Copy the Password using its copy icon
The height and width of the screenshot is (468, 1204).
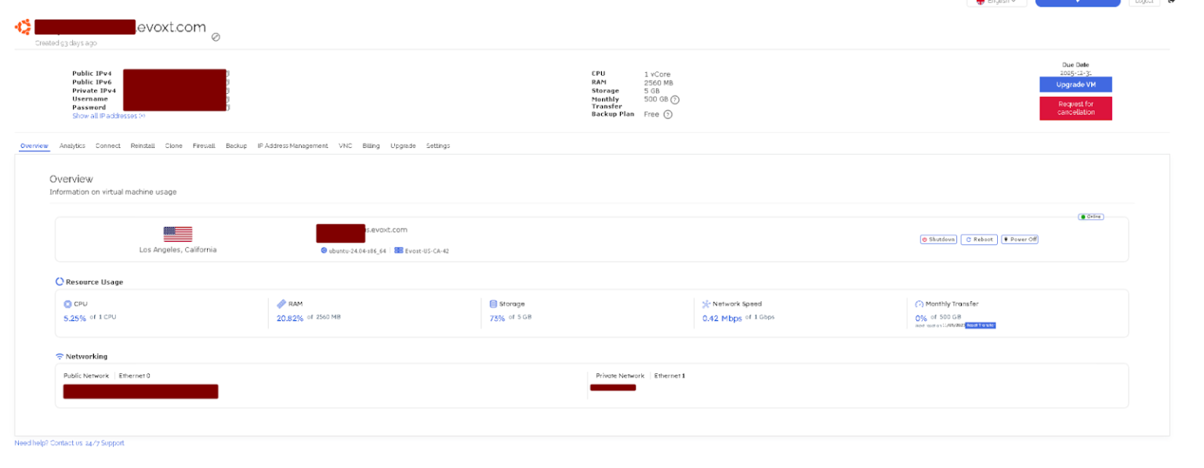(228, 107)
